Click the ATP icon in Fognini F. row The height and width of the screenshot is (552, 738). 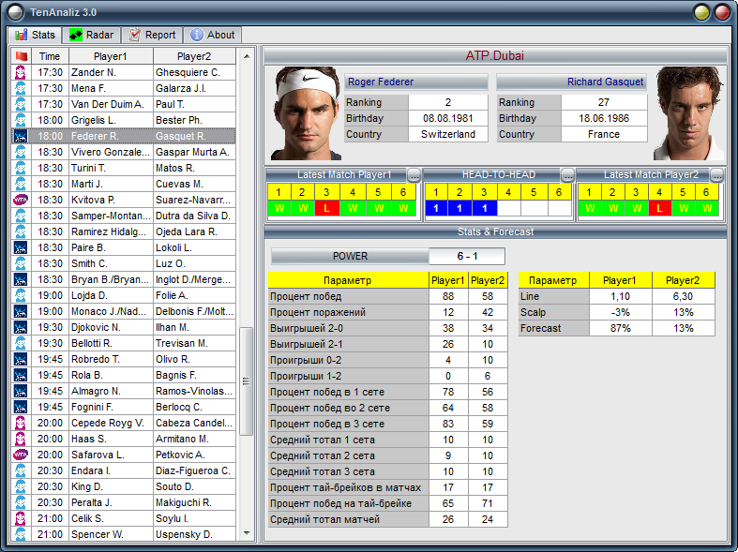21,407
